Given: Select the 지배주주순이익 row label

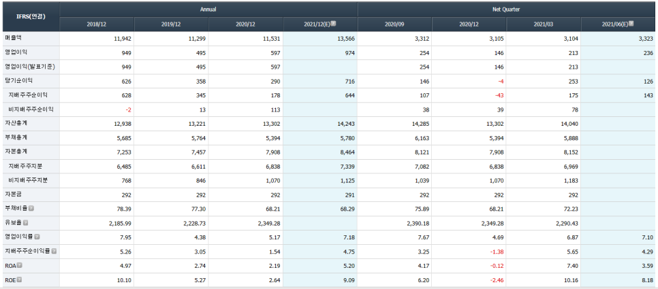Looking at the screenshot, I should 28,95.
